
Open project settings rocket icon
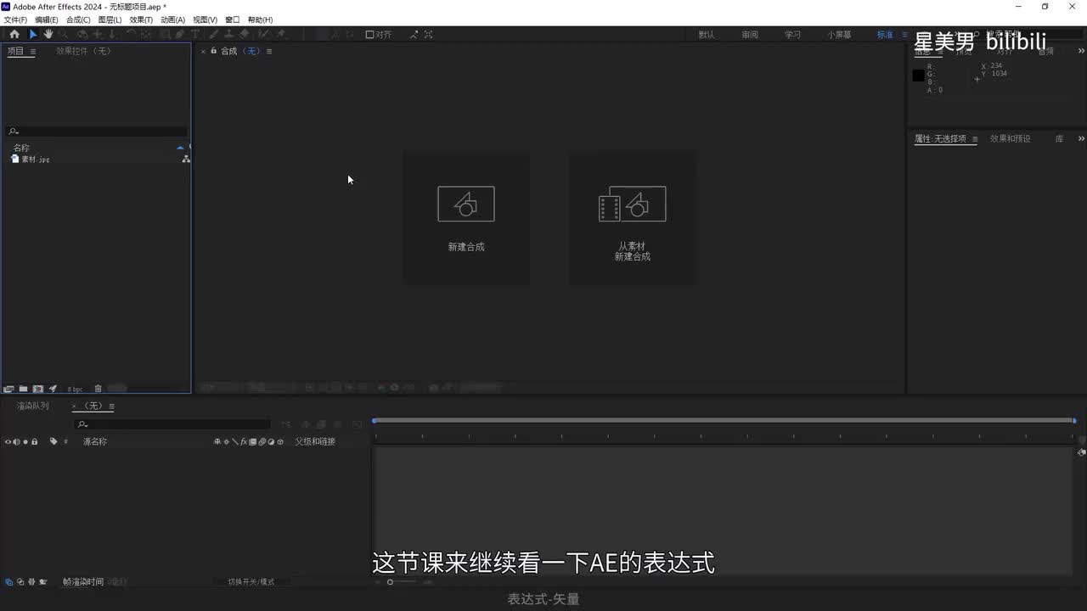[x=53, y=389]
